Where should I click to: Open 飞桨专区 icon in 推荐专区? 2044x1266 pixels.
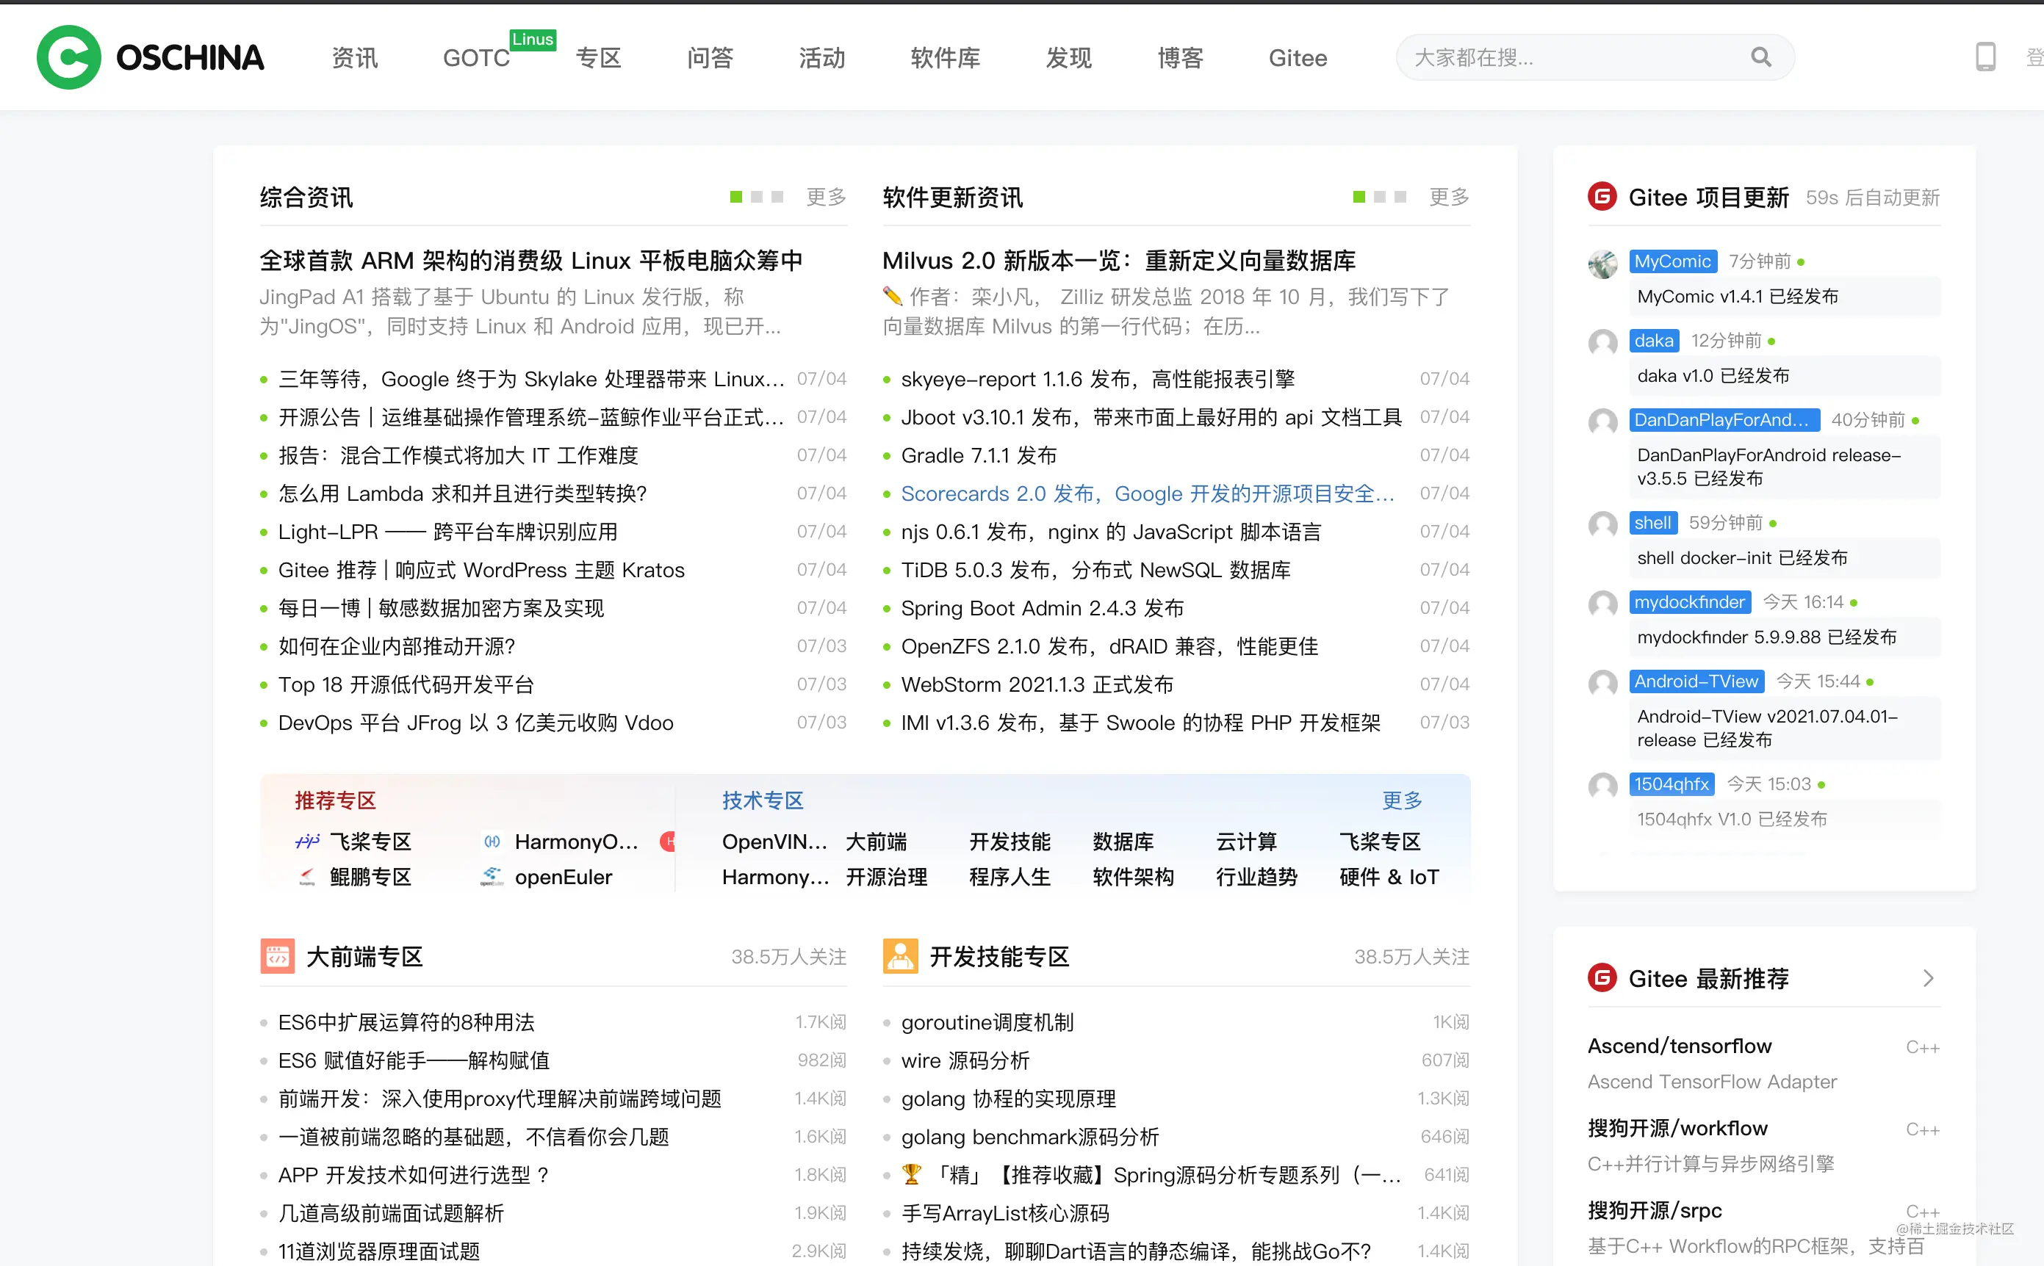coord(307,842)
